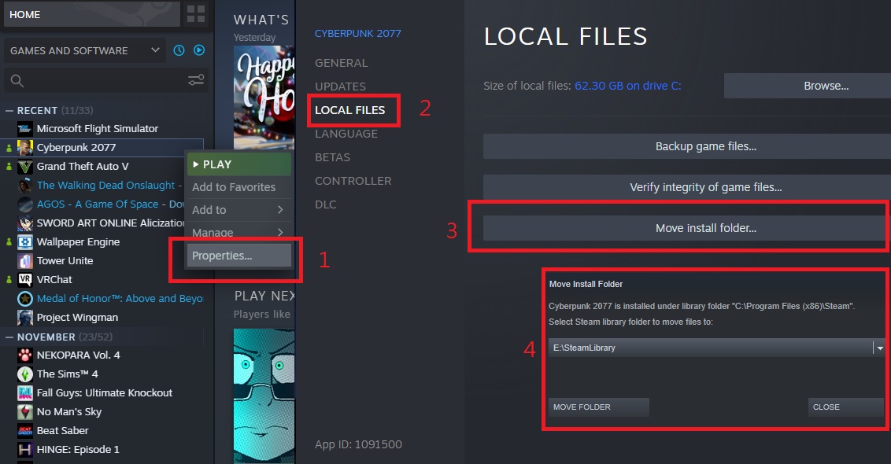Switch to the LOCAL FILES tab
The width and height of the screenshot is (891, 464).
point(350,110)
